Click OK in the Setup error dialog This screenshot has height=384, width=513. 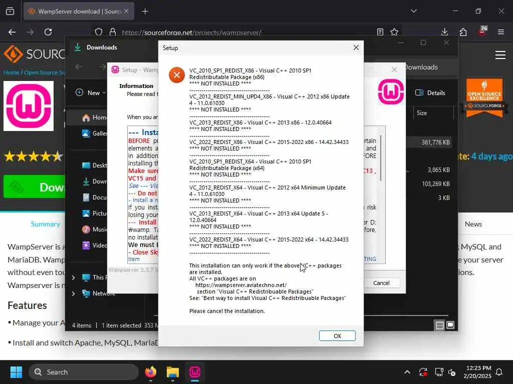(x=337, y=335)
